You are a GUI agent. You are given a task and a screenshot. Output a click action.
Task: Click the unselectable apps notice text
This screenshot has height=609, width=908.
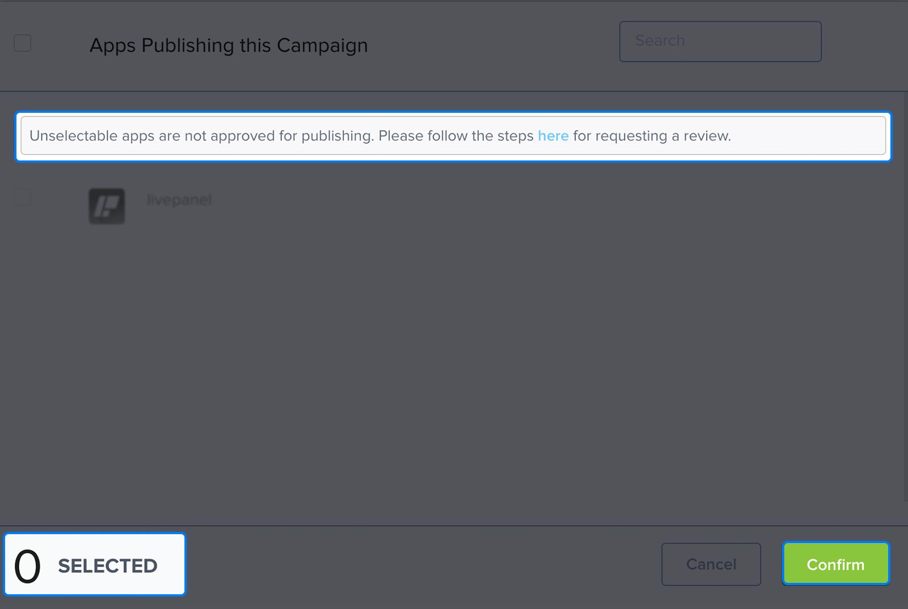(x=380, y=136)
